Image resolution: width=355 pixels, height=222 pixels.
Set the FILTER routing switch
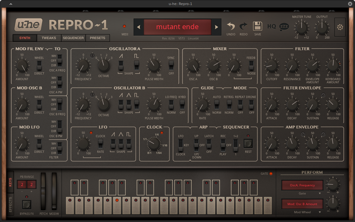60,148
